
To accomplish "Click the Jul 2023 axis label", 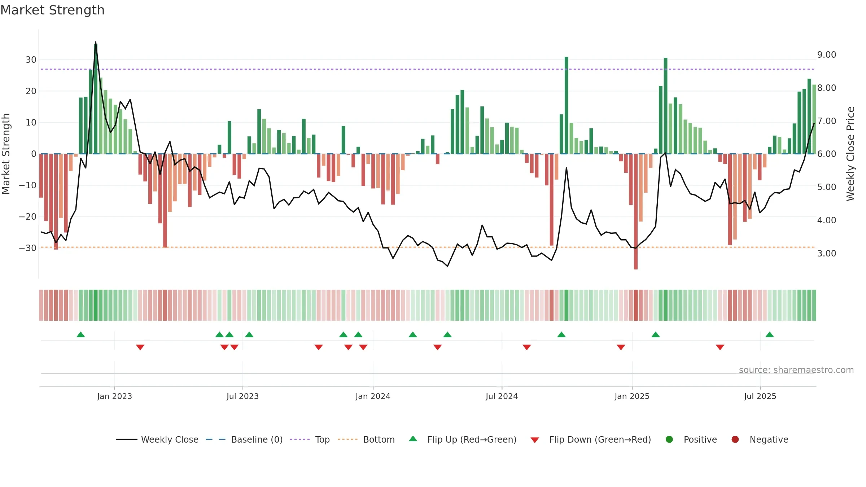I will [242, 396].
